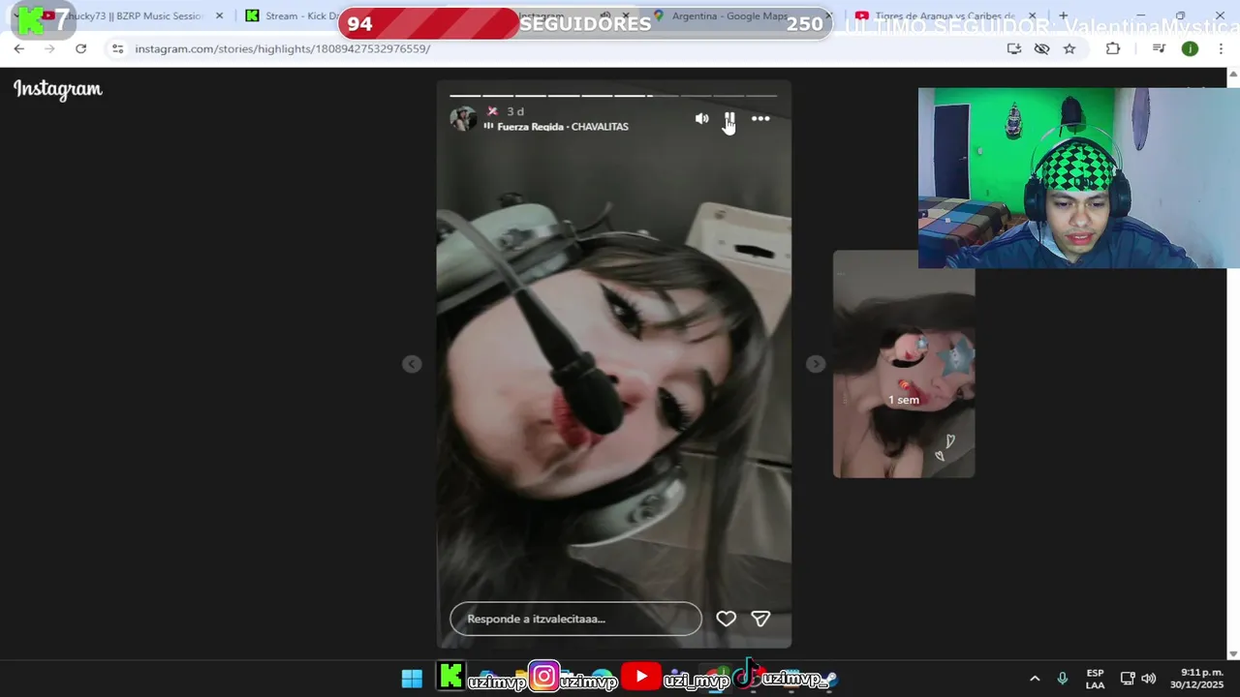Advance to the next story

(x=816, y=364)
